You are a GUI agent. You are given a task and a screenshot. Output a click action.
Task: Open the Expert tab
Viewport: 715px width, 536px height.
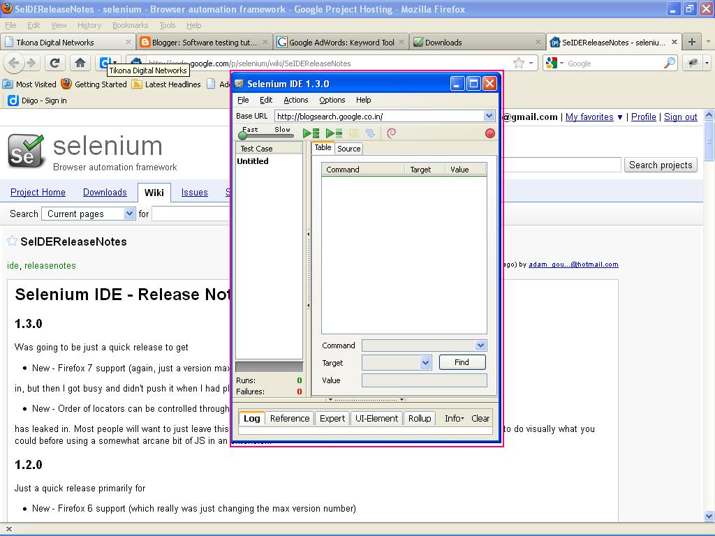tap(332, 419)
